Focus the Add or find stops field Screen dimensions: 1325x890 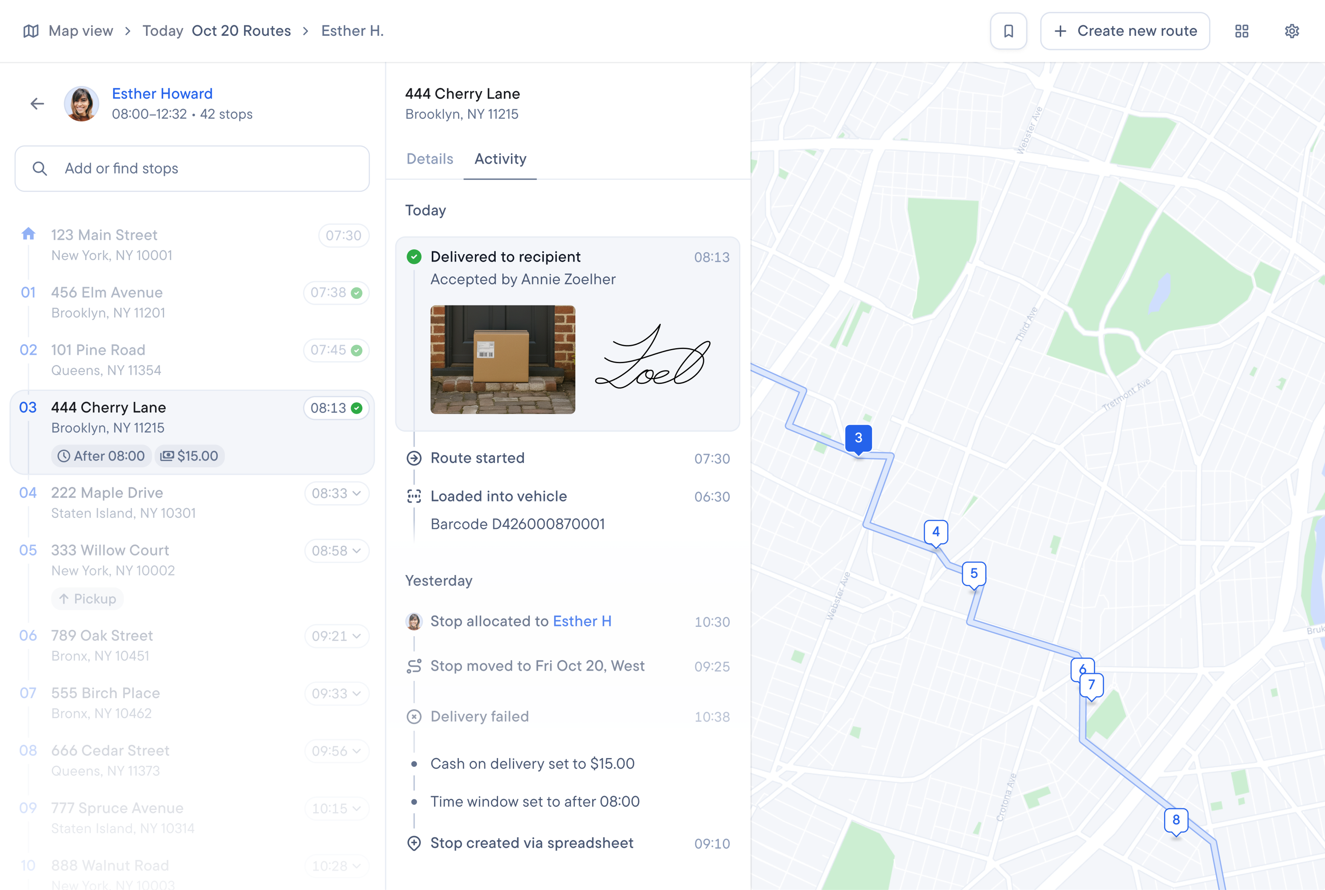(193, 169)
